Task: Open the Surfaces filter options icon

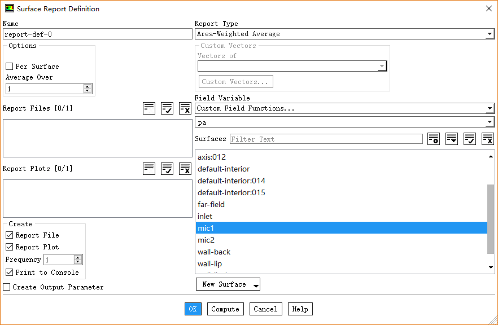Action: tap(434, 139)
